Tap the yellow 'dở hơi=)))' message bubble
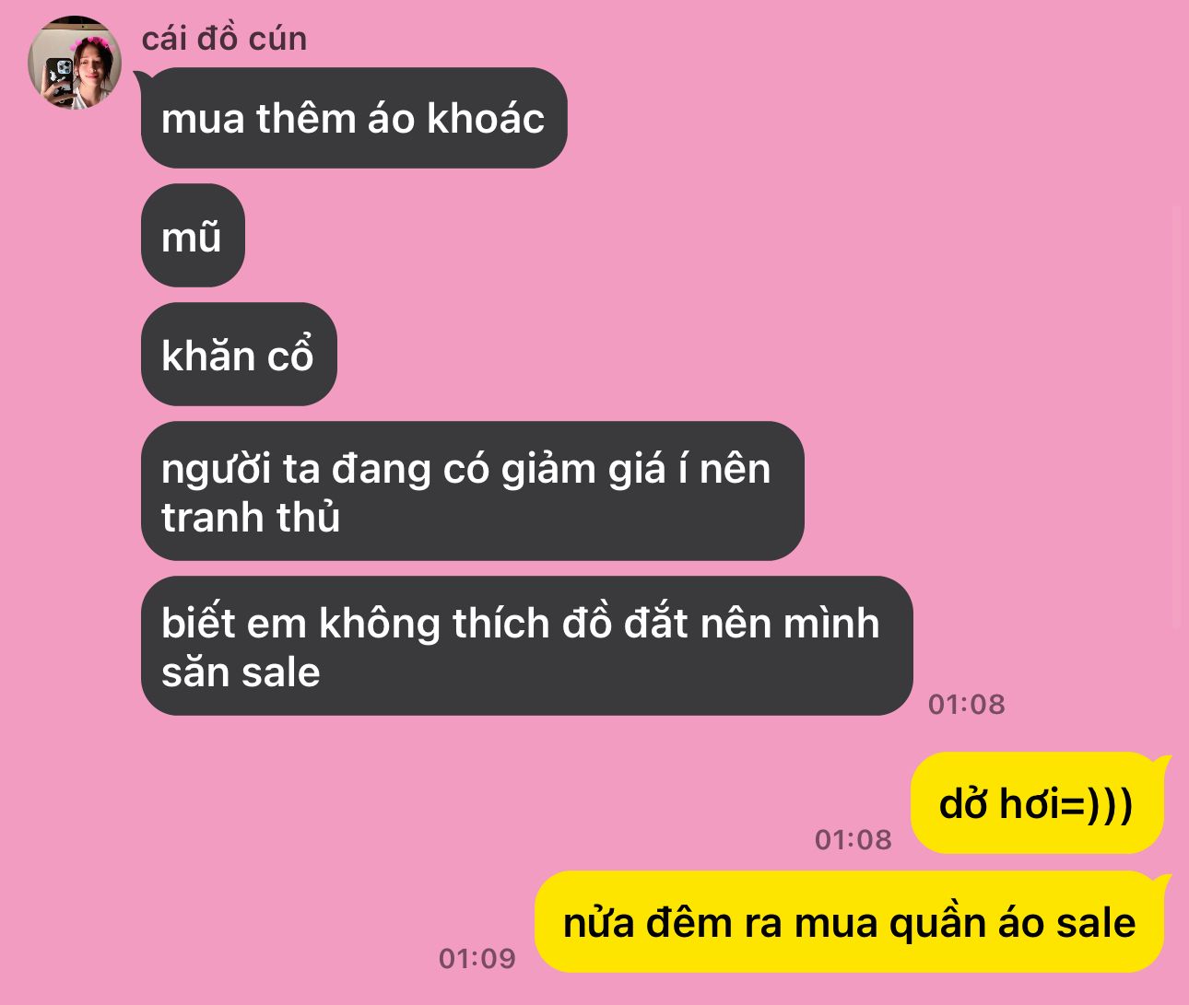 (1037, 803)
